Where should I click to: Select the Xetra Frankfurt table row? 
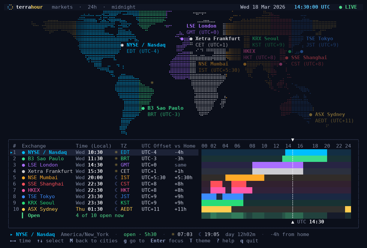(104, 172)
